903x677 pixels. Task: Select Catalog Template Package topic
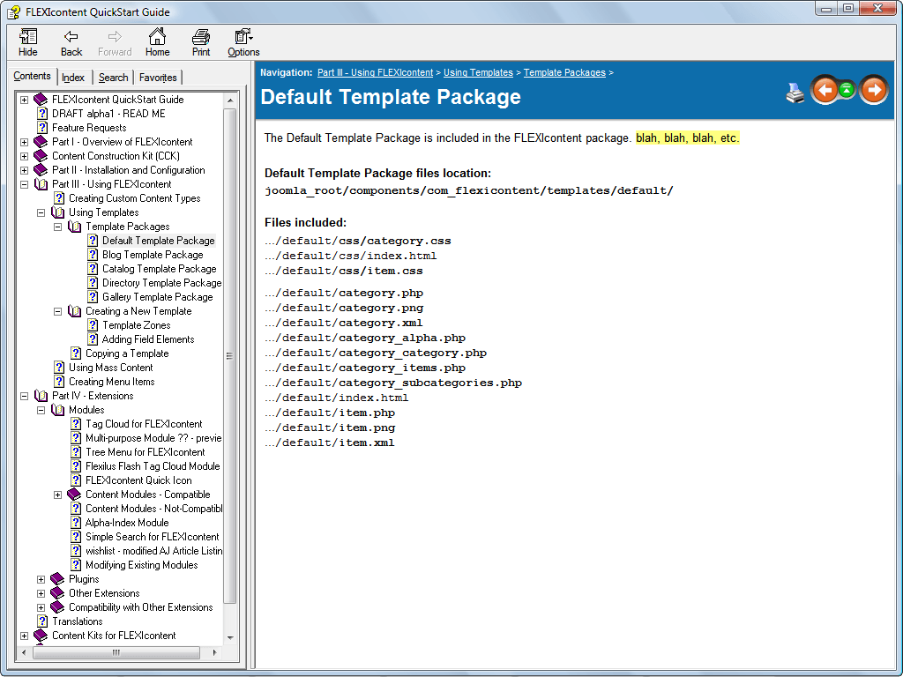[x=160, y=269]
